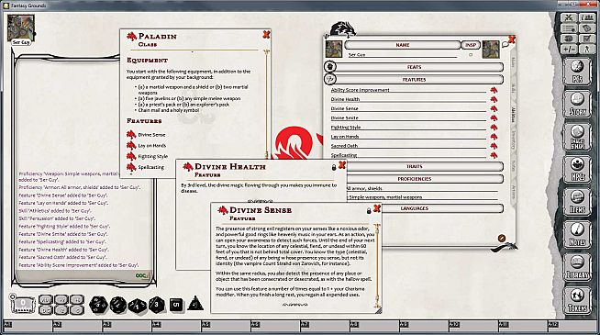
Task: Click the chat entry field beside OOC
Action: [x=76, y=275]
